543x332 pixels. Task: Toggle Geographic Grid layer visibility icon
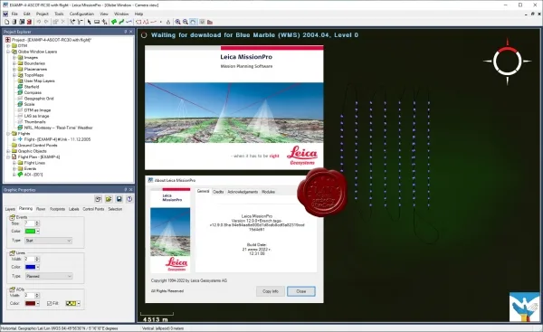(x=21, y=99)
